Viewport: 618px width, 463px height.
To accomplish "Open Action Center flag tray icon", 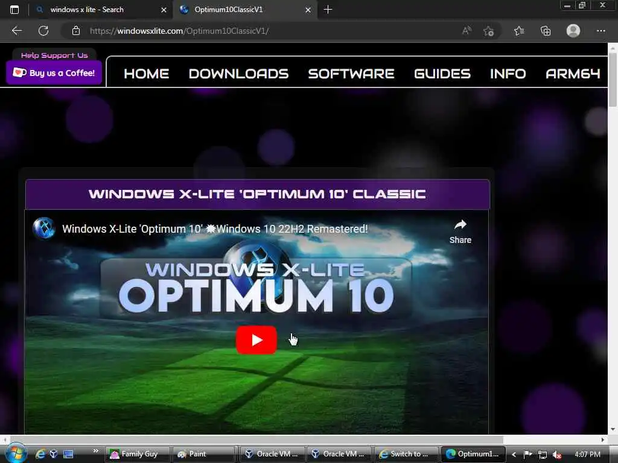I will 528,455.
